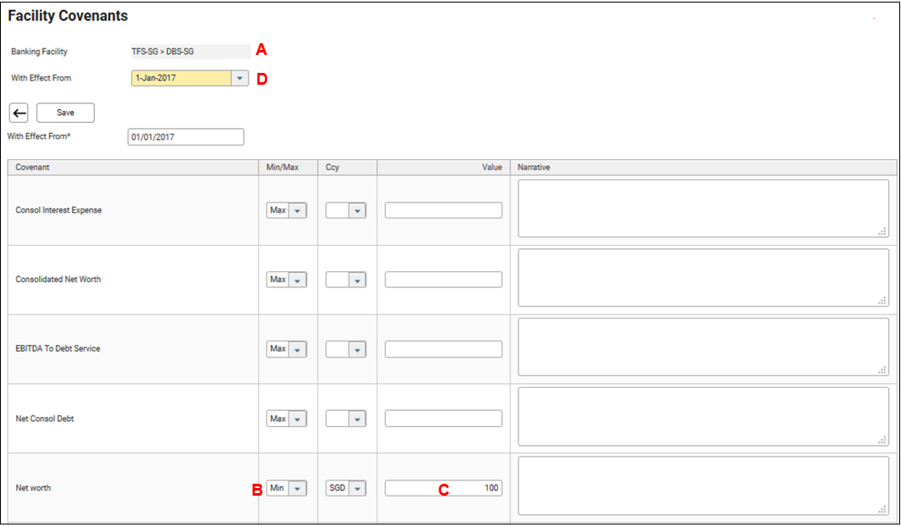Click the Consol Interest Expense narrative box
Image resolution: width=901 pixels, height=527 pixels.
coord(703,208)
